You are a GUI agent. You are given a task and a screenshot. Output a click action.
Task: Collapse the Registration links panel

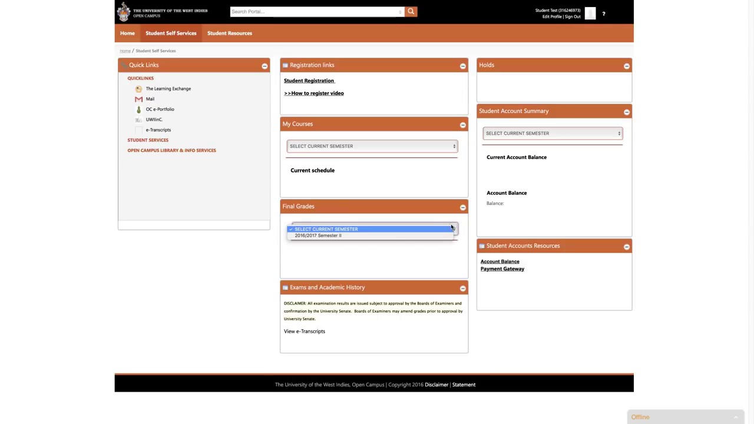click(x=462, y=66)
